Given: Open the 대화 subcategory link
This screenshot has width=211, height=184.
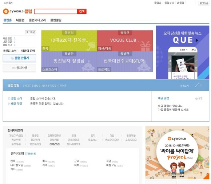Looking at the screenshot, I should tap(77, 165).
